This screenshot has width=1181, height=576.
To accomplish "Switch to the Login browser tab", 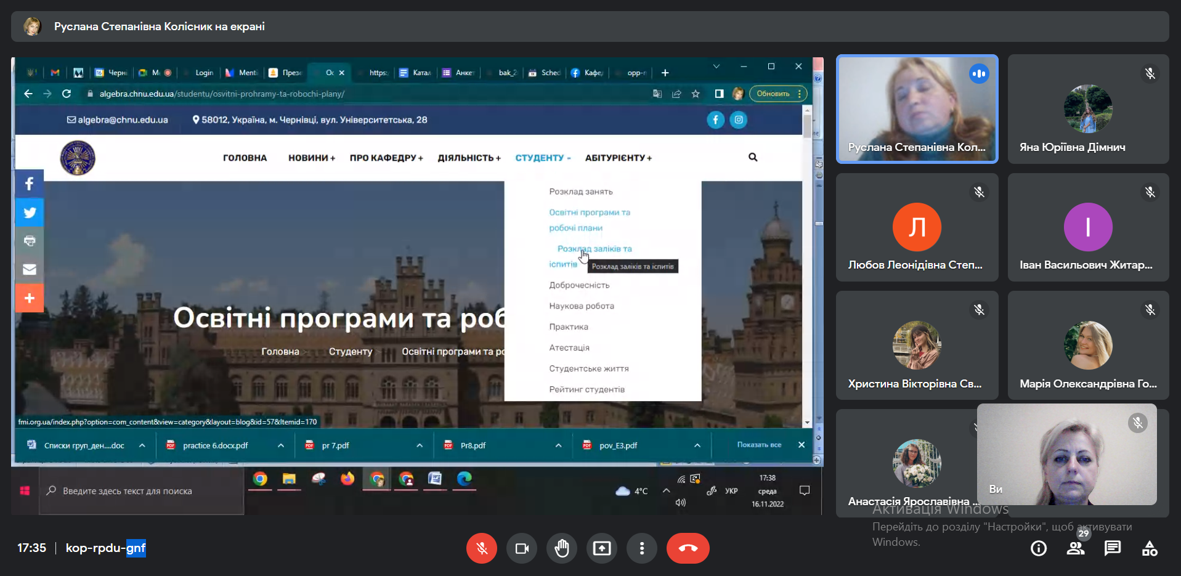I will click(x=198, y=73).
